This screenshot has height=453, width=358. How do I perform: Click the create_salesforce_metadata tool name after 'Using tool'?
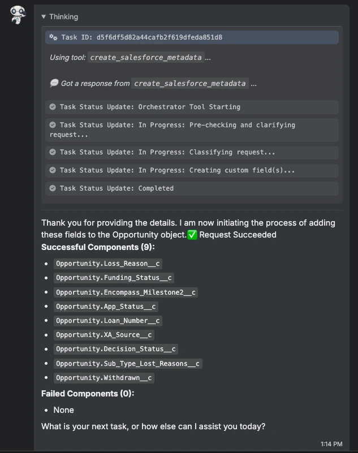(x=146, y=58)
